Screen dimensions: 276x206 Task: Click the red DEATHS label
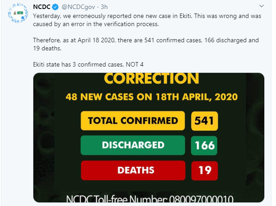[x=133, y=170]
